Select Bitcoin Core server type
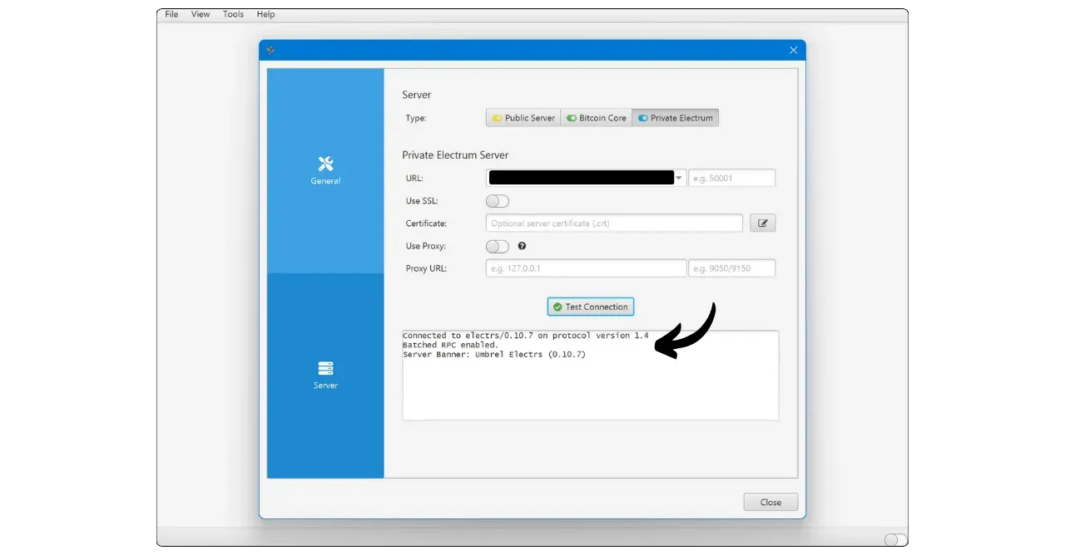This screenshot has height=555, width=1065. [x=596, y=118]
